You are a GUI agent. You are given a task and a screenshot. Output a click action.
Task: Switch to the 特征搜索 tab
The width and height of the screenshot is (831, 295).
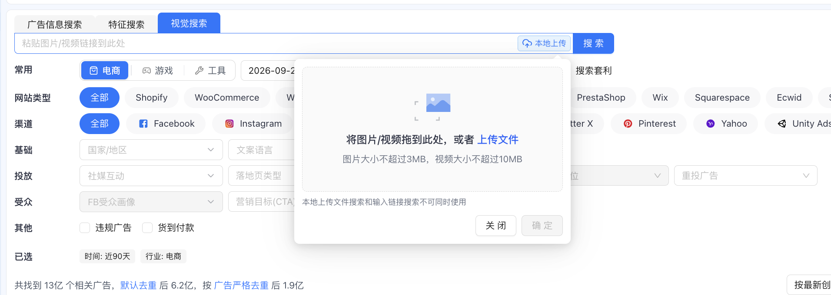click(x=126, y=24)
